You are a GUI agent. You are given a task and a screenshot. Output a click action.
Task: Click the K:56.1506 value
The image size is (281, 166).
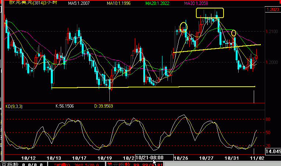click(x=65, y=106)
